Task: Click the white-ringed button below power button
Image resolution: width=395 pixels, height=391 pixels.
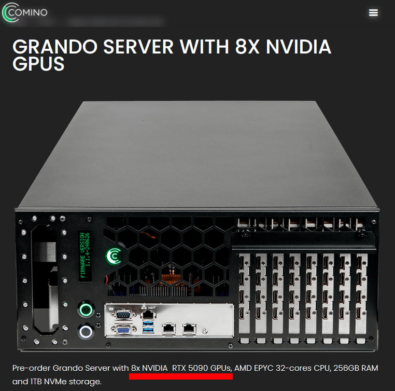Action: click(86, 332)
